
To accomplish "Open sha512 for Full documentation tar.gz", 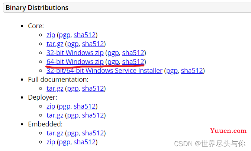I will (x=93, y=89).
